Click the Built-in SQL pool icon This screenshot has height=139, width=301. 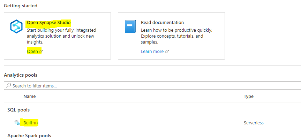pos(17,123)
